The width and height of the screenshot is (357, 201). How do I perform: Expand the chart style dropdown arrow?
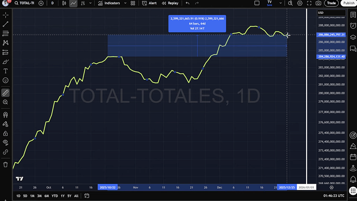click(91, 3)
